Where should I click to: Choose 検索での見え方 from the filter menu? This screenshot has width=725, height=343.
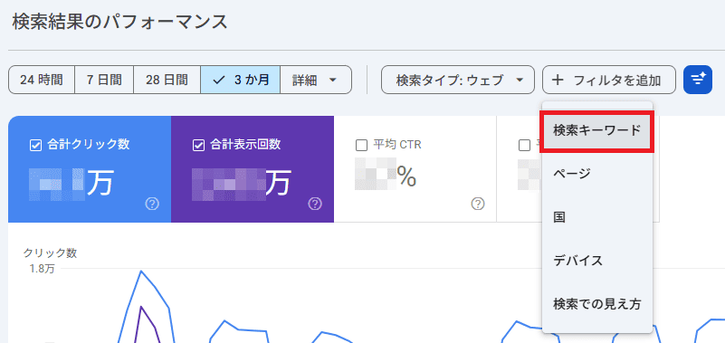click(597, 304)
